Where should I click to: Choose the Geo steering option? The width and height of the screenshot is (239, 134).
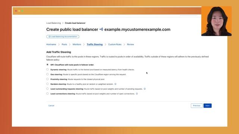click(x=47, y=74)
